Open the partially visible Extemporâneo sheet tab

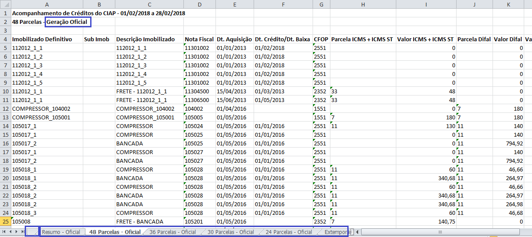coord(338,232)
